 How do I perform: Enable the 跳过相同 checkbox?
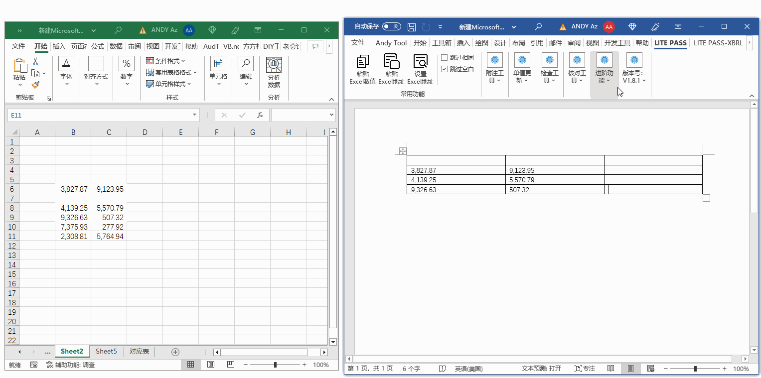pos(445,58)
